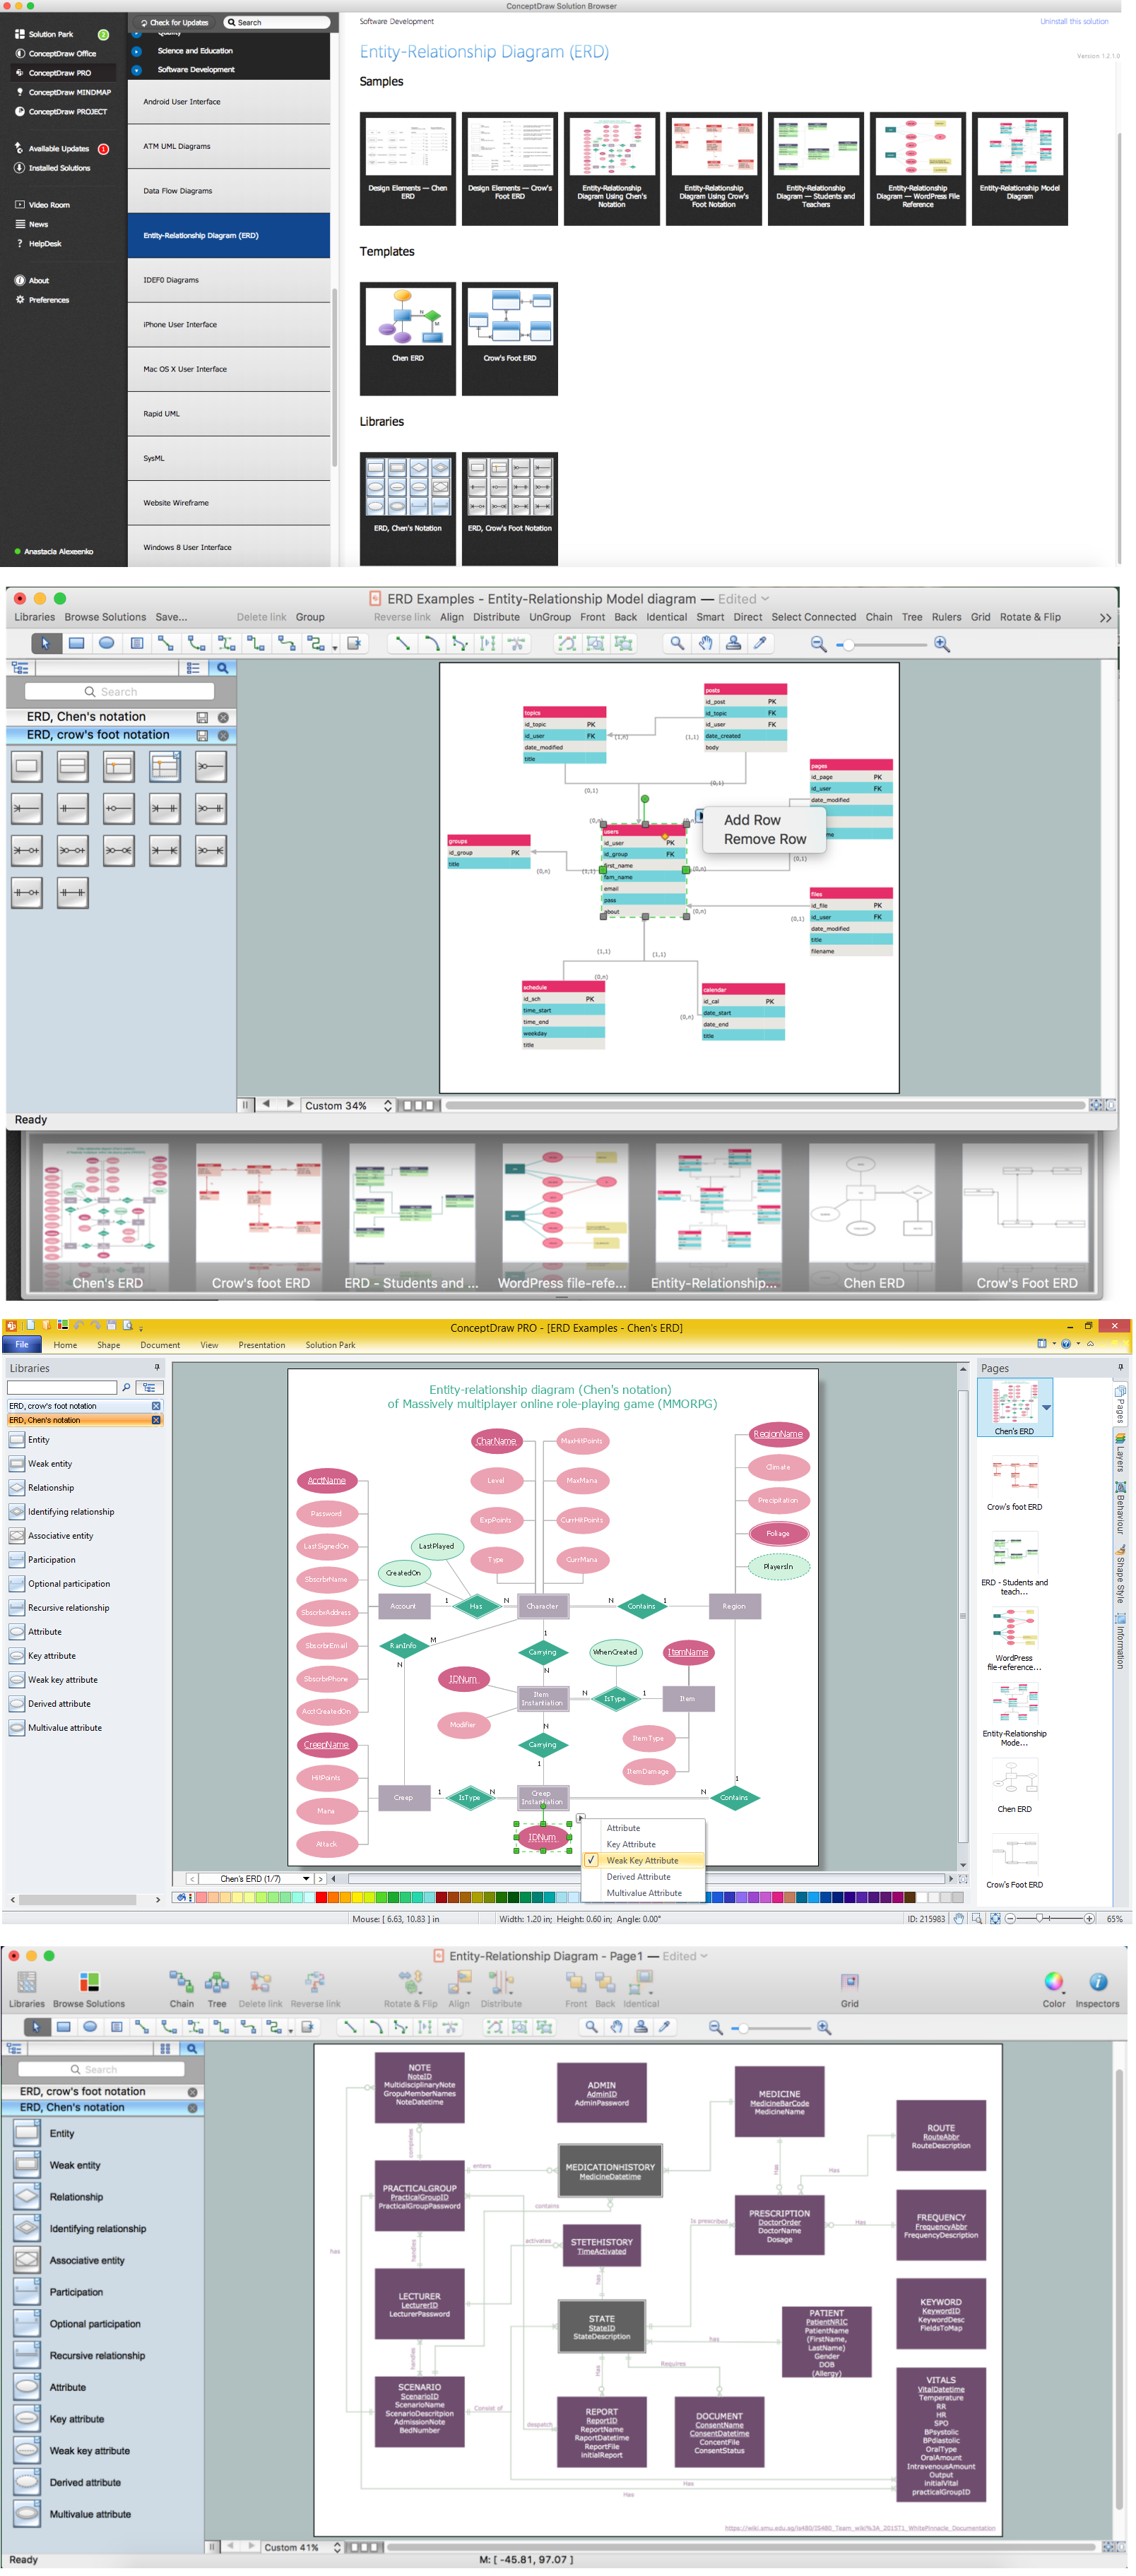Open Custom 41% zoom stepper in Page1 window
Image resolution: width=1136 pixels, height=2576 pixels.
(x=337, y=2547)
